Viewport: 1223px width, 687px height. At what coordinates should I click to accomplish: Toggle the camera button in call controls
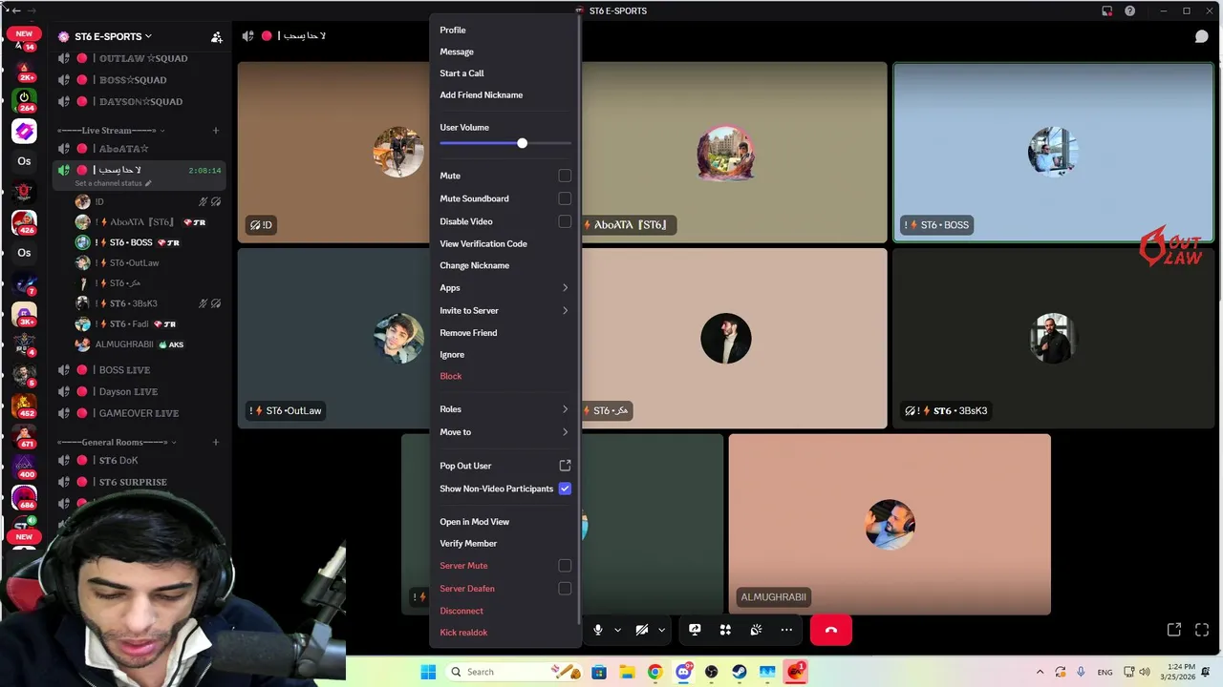[642, 630]
